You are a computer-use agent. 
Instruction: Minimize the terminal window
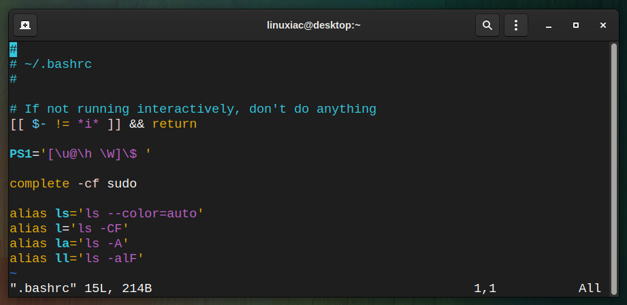549,25
